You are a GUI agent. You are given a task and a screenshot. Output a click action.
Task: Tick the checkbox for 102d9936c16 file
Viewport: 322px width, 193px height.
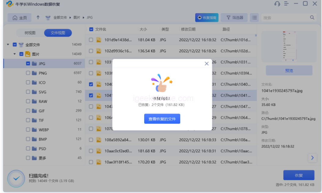click(x=91, y=51)
